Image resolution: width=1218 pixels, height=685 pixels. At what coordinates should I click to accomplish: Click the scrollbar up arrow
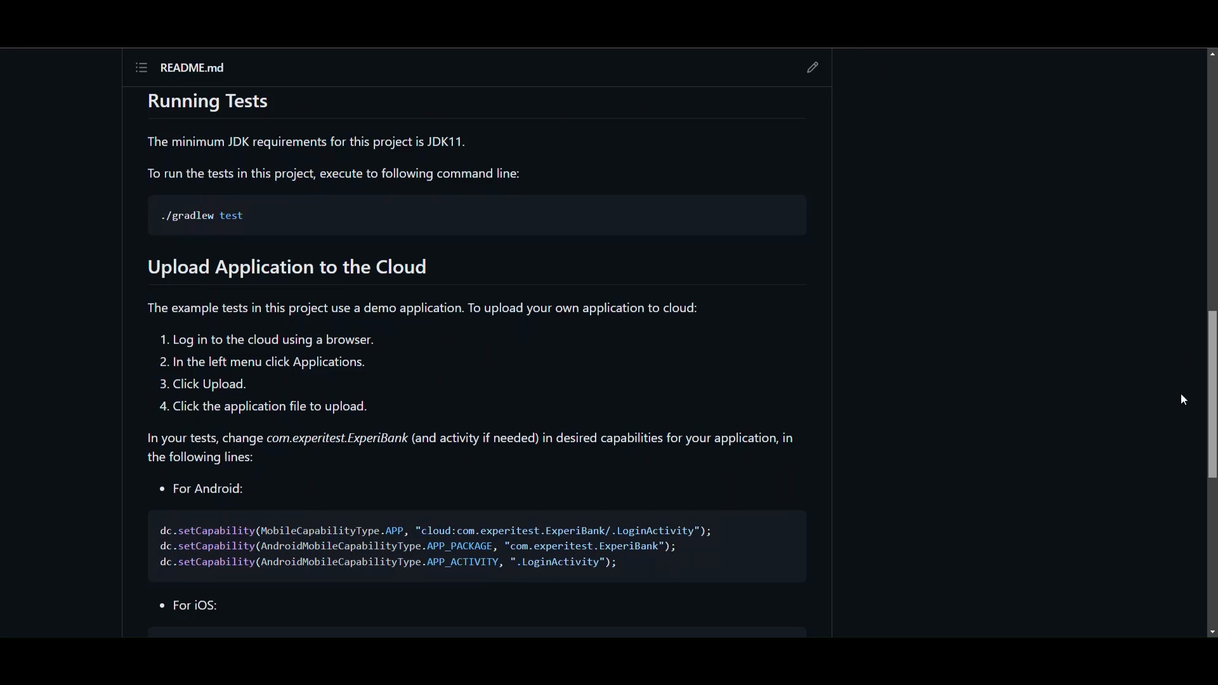click(1212, 54)
